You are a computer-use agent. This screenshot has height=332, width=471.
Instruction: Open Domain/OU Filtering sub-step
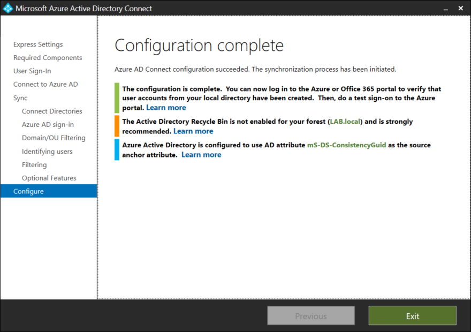[x=54, y=138]
